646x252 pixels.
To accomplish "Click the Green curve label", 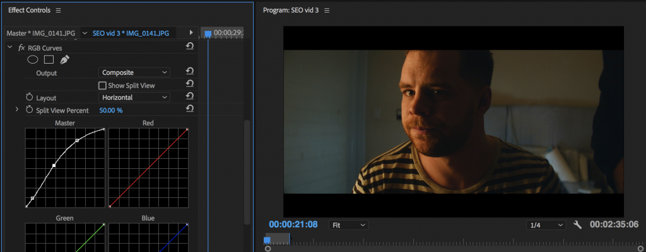I will click(x=65, y=218).
